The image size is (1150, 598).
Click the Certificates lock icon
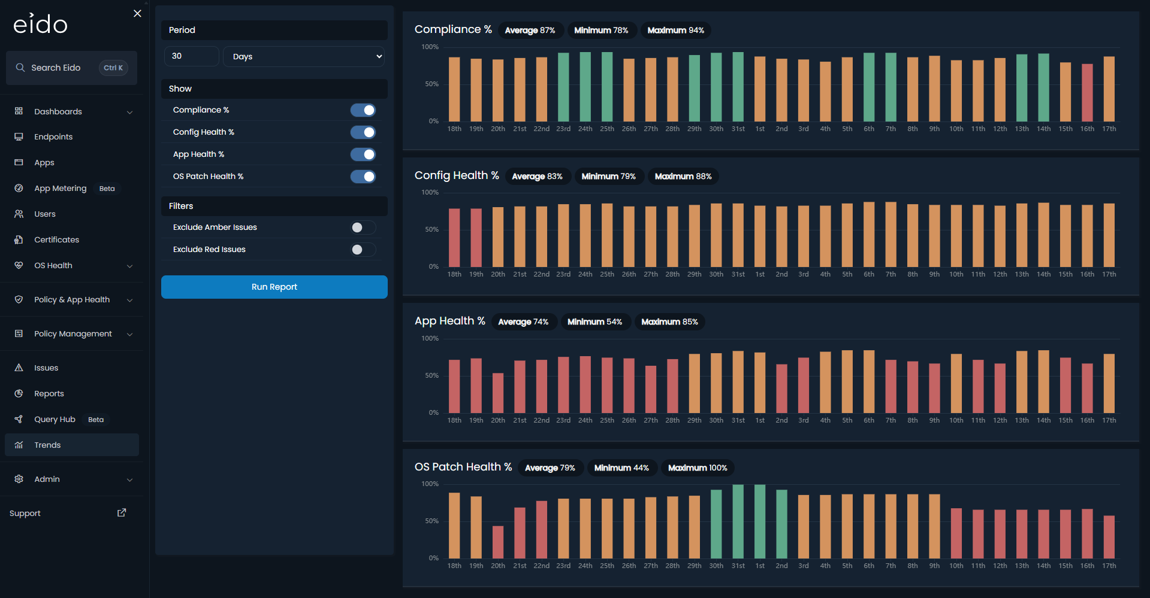pos(19,240)
